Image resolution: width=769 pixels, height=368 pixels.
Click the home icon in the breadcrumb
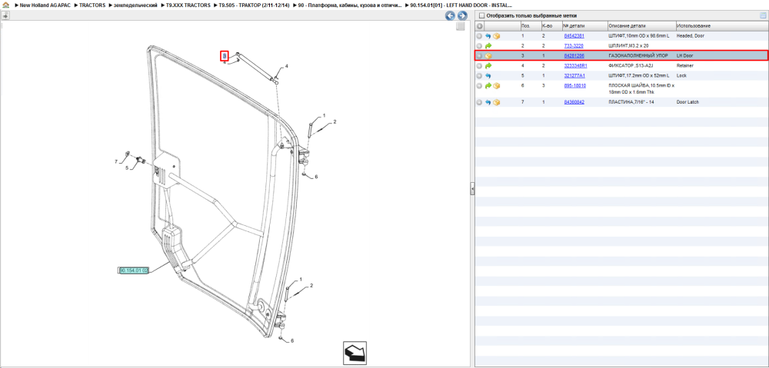[5, 5]
